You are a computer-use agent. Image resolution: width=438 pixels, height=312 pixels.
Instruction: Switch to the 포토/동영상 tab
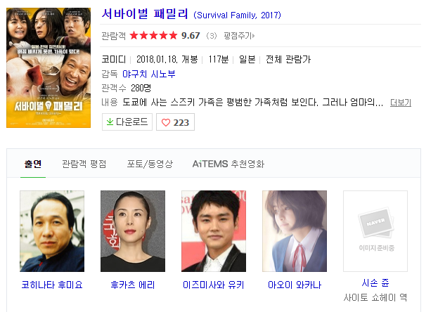150,164
